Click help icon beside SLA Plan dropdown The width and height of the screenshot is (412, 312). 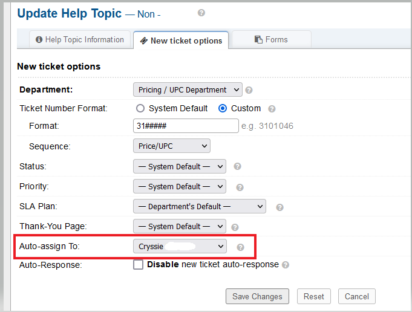click(x=280, y=207)
